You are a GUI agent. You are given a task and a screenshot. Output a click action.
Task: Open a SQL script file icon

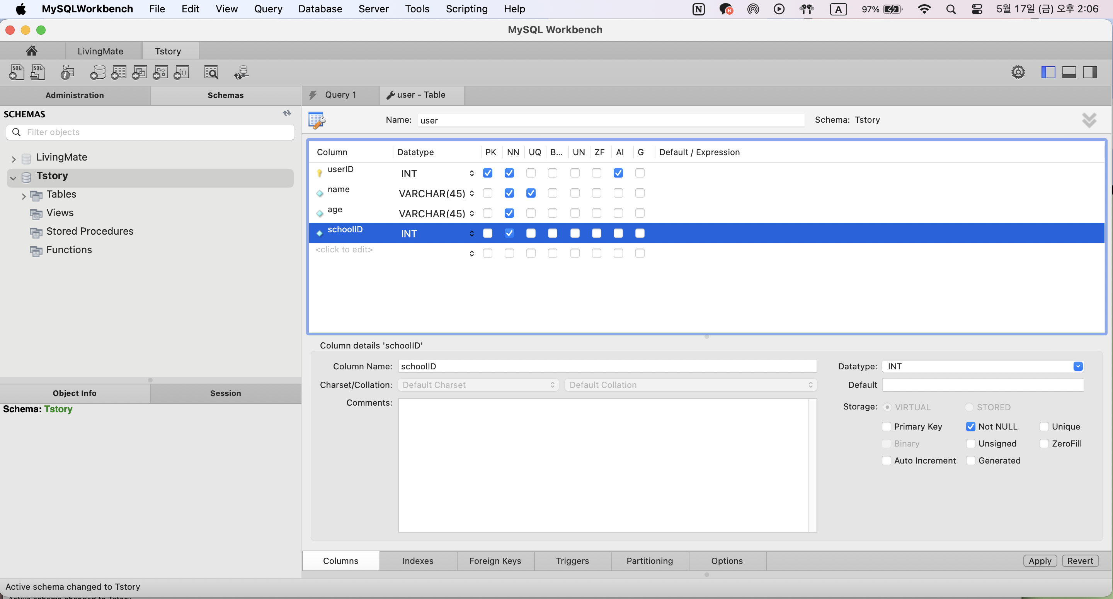point(37,72)
